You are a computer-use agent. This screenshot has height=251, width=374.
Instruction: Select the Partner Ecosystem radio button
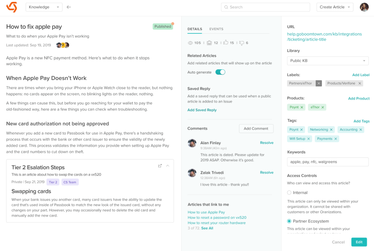(289, 221)
